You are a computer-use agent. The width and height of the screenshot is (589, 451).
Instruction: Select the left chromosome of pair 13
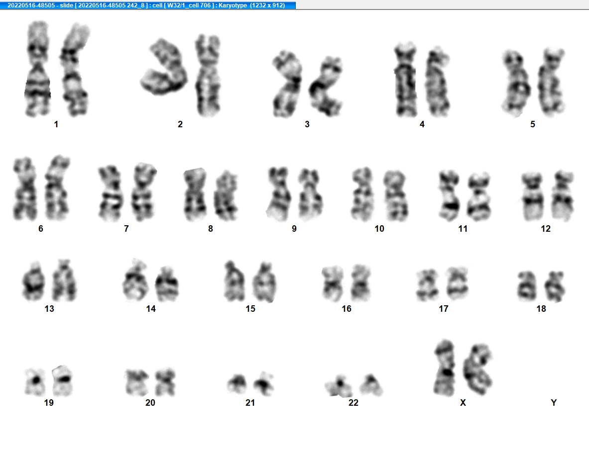[x=33, y=281]
